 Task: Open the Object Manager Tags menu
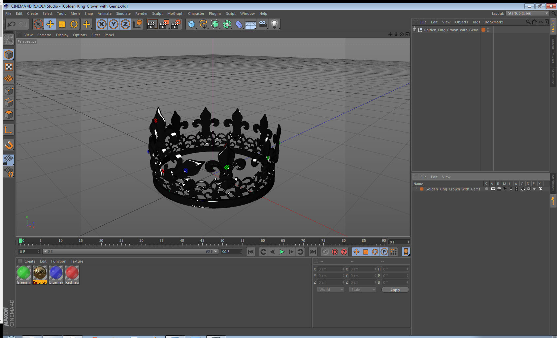[476, 22]
